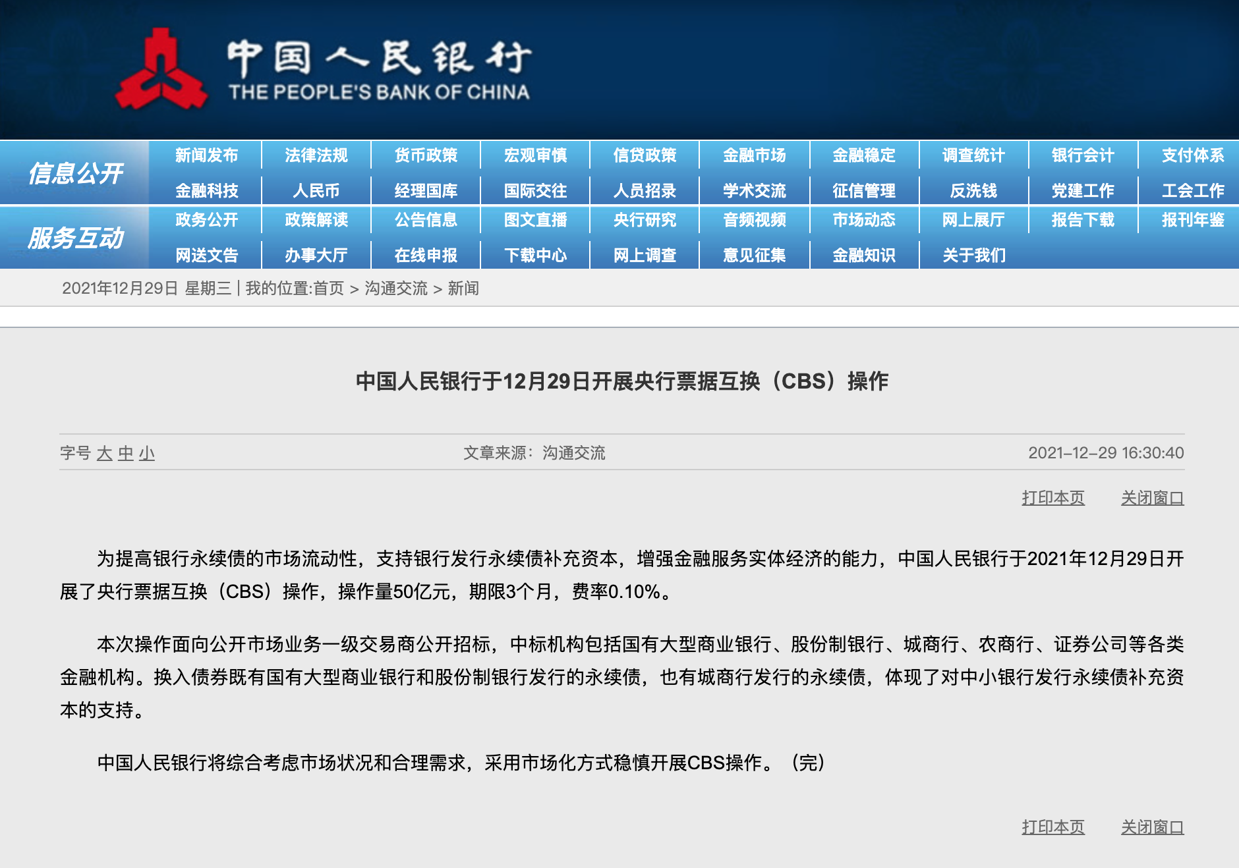Open 学术交流 menu item

point(754,191)
